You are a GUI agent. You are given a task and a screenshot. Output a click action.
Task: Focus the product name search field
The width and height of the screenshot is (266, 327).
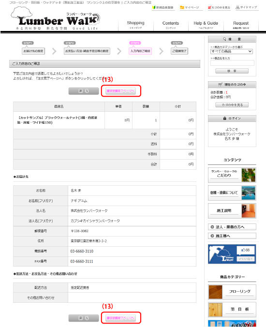click(232, 63)
